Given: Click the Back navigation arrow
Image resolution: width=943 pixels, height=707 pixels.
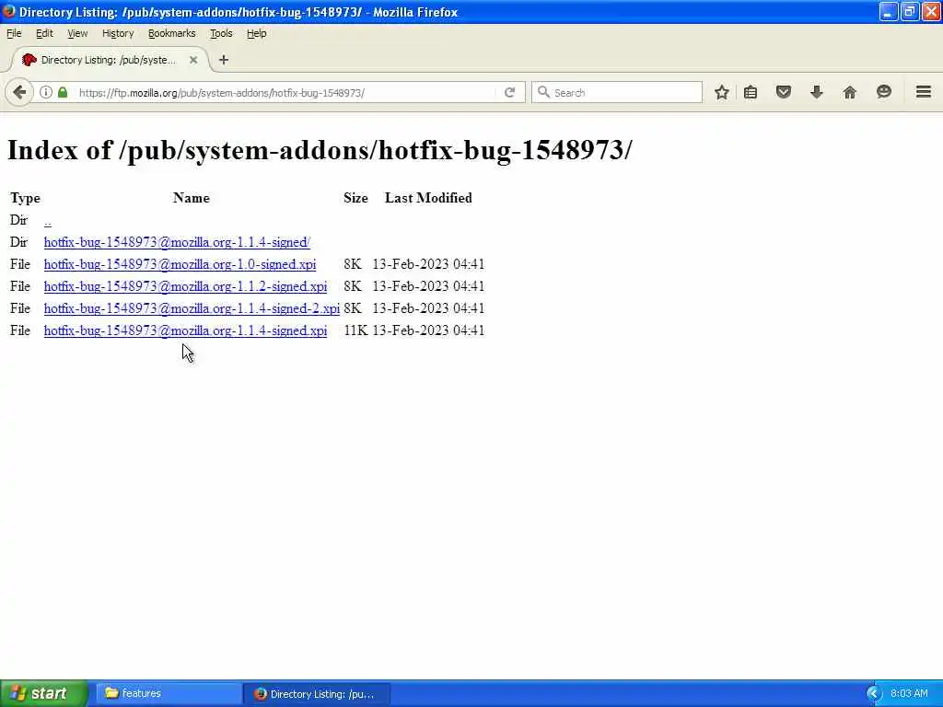Looking at the screenshot, I should click(x=19, y=93).
